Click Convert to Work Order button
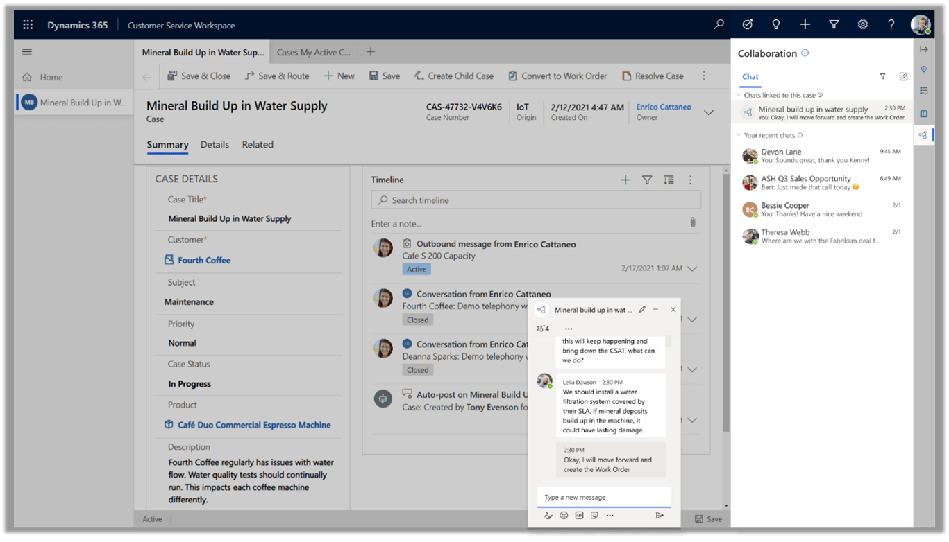Screen dimensions: 949x542 pos(557,76)
